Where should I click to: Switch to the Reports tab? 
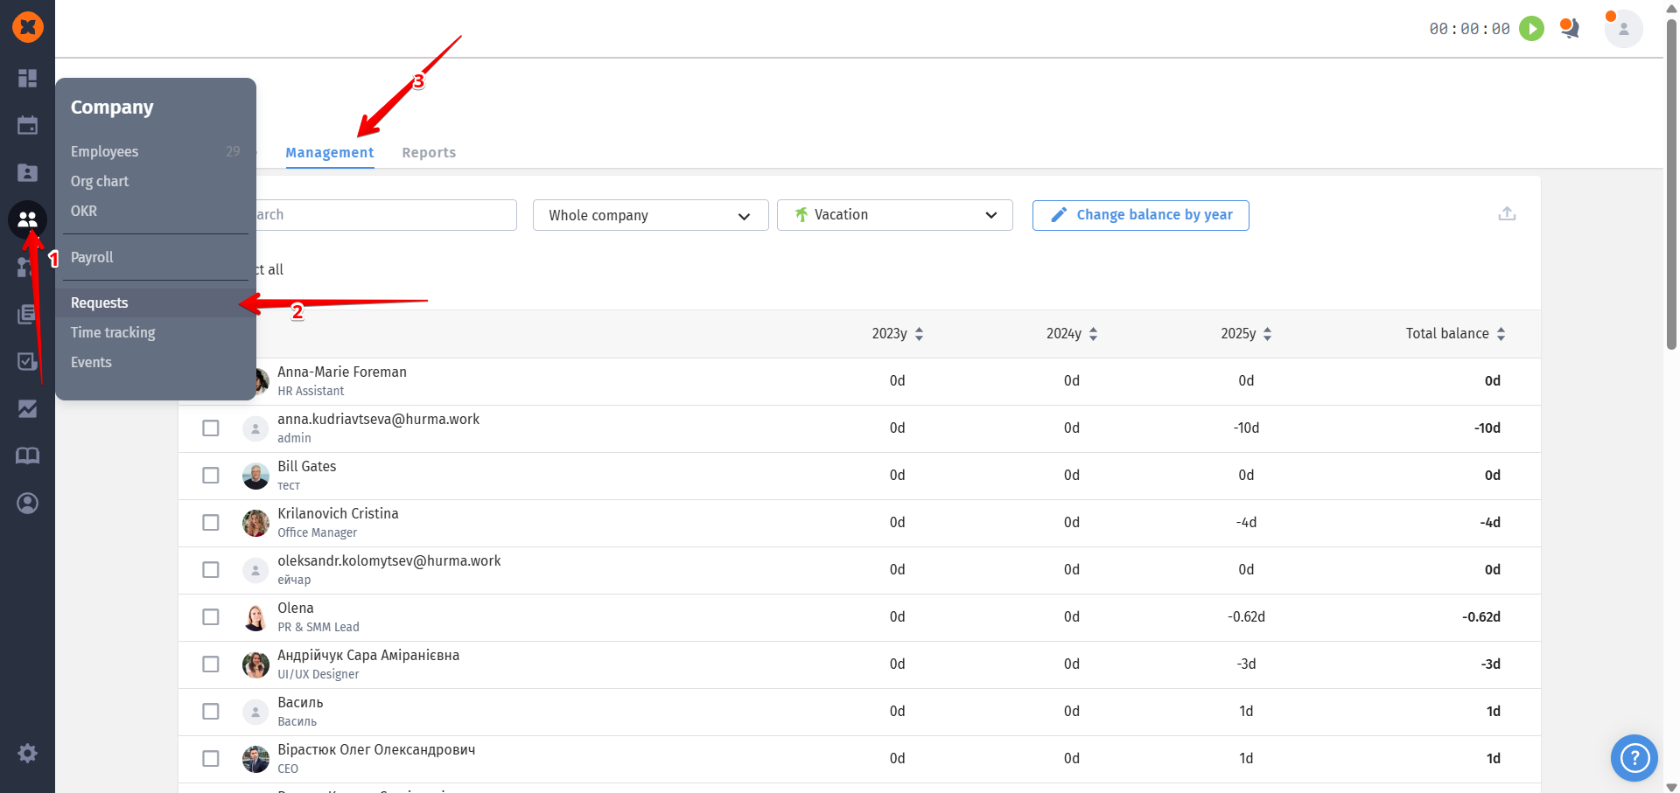click(x=429, y=152)
